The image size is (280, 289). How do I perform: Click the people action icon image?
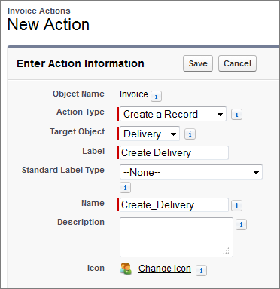tap(126, 269)
